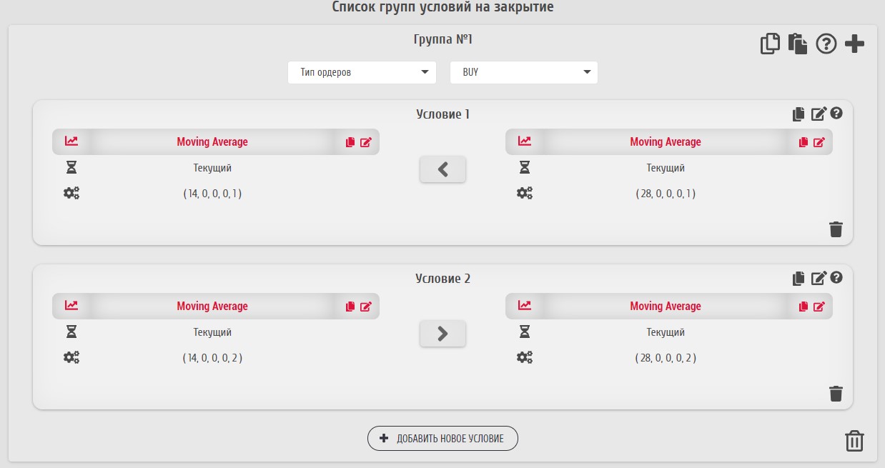885x468 pixels.
Task: Edit right Moving Average in Условие 2
Action: click(819, 307)
